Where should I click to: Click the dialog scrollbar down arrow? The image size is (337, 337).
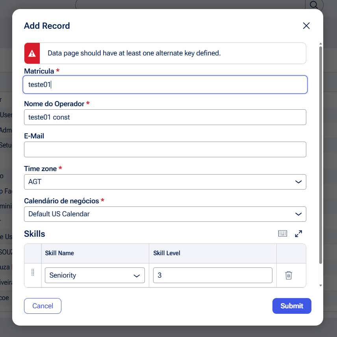pyautogui.click(x=320, y=285)
